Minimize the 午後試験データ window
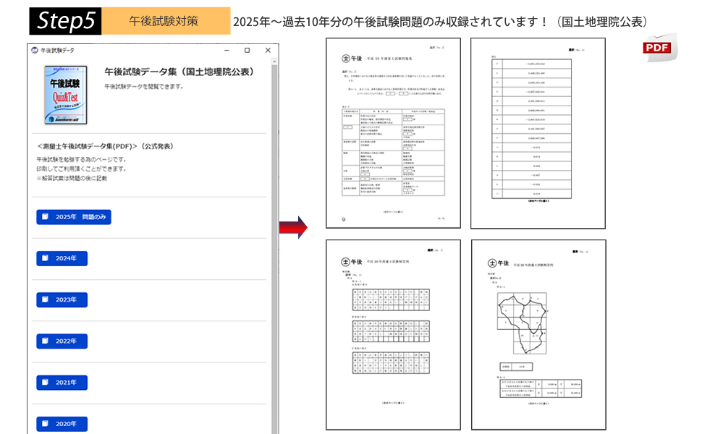Viewport: 702px width, 434px height. click(x=227, y=51)
